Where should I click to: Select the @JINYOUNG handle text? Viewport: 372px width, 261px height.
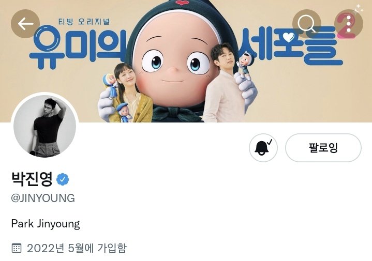[x=43, y=198]
